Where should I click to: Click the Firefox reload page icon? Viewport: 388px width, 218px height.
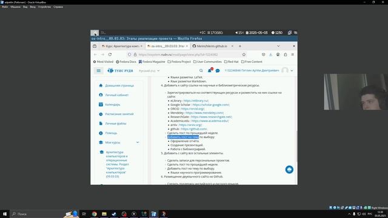(x=110, y=54)
